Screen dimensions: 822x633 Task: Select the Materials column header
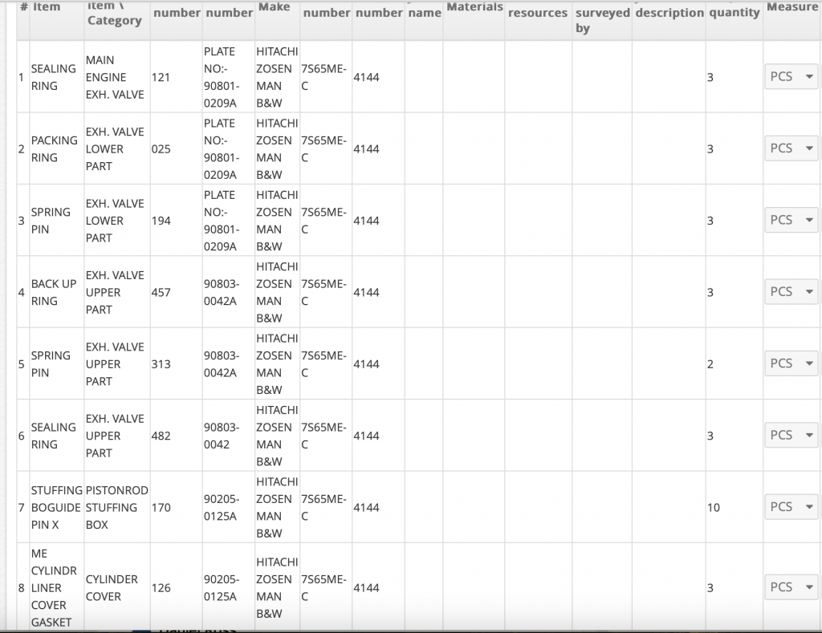[474, 7]
